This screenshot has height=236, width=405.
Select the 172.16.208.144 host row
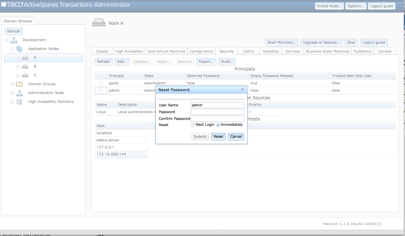click(x=121, y=154)
